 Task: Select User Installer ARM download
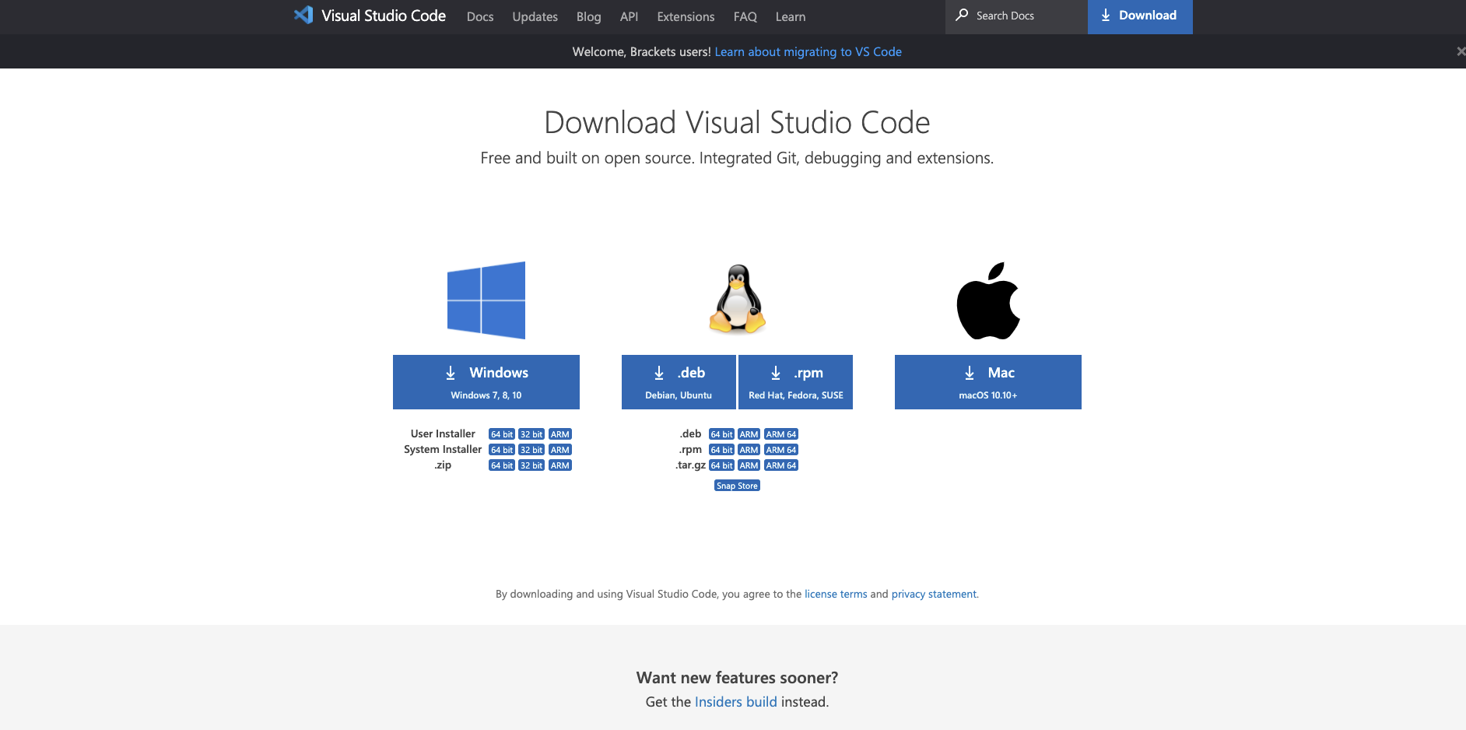pos(560,434)
